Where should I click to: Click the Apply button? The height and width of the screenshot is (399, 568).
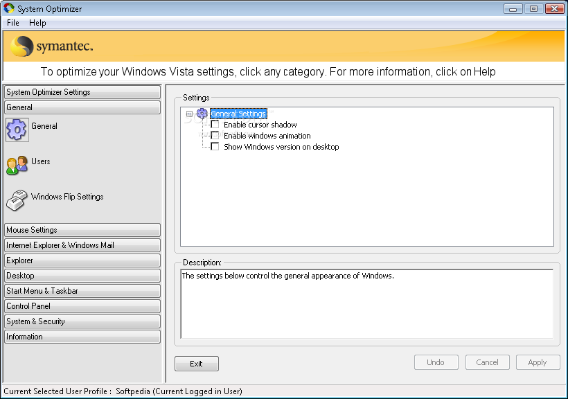pyautogui.click(x=538, y=362)
